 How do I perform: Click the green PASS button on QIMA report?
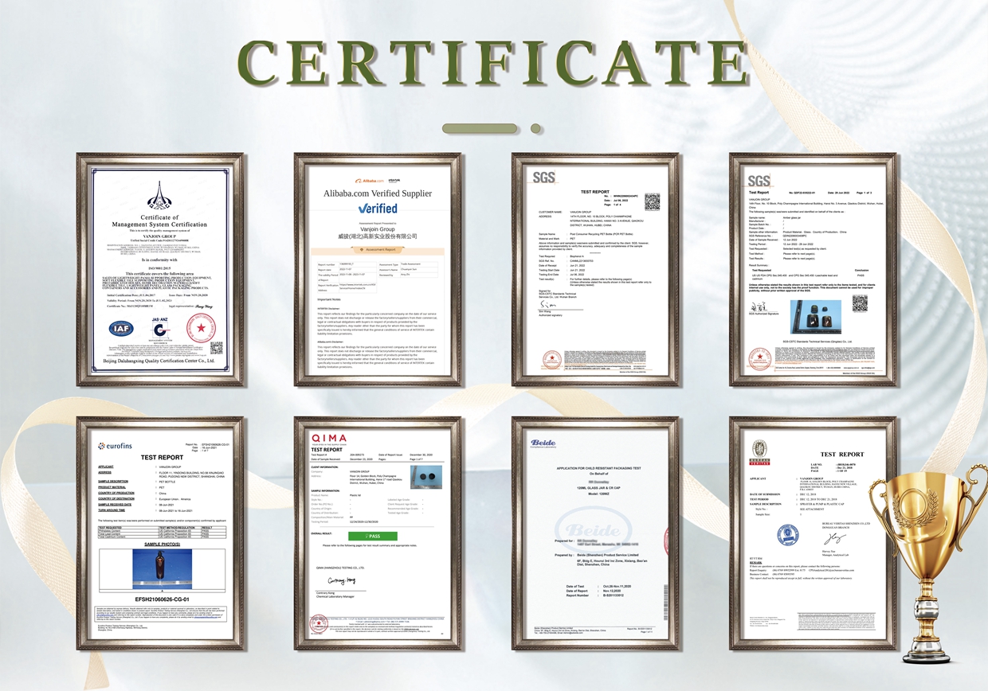click(373, 536)
